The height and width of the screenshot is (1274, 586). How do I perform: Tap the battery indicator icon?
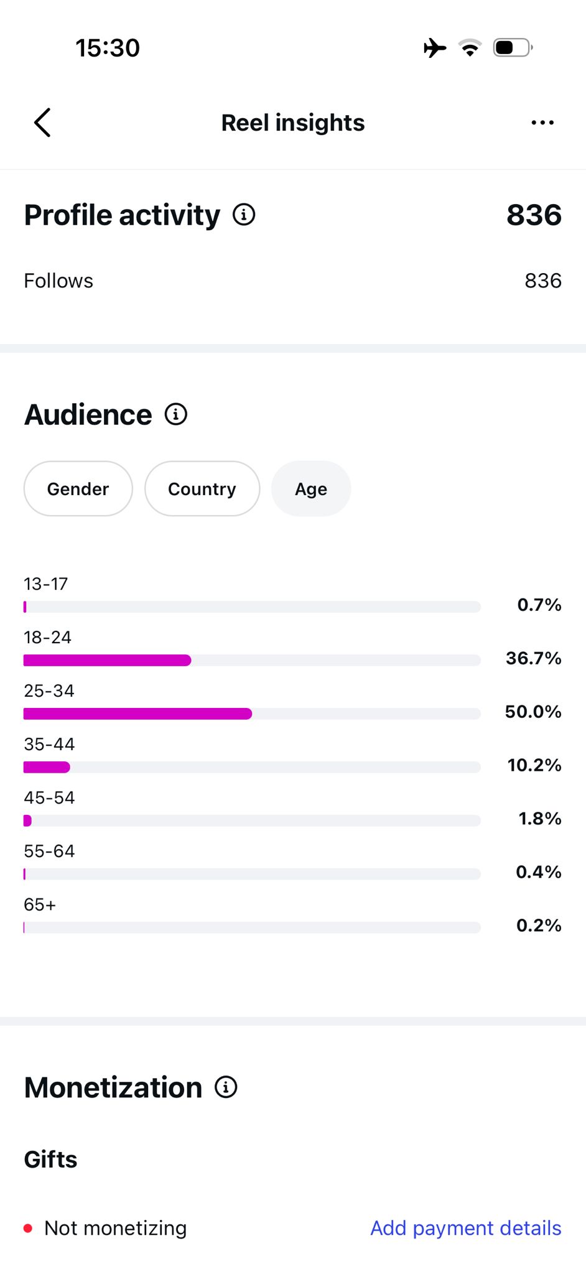(513, 48)
